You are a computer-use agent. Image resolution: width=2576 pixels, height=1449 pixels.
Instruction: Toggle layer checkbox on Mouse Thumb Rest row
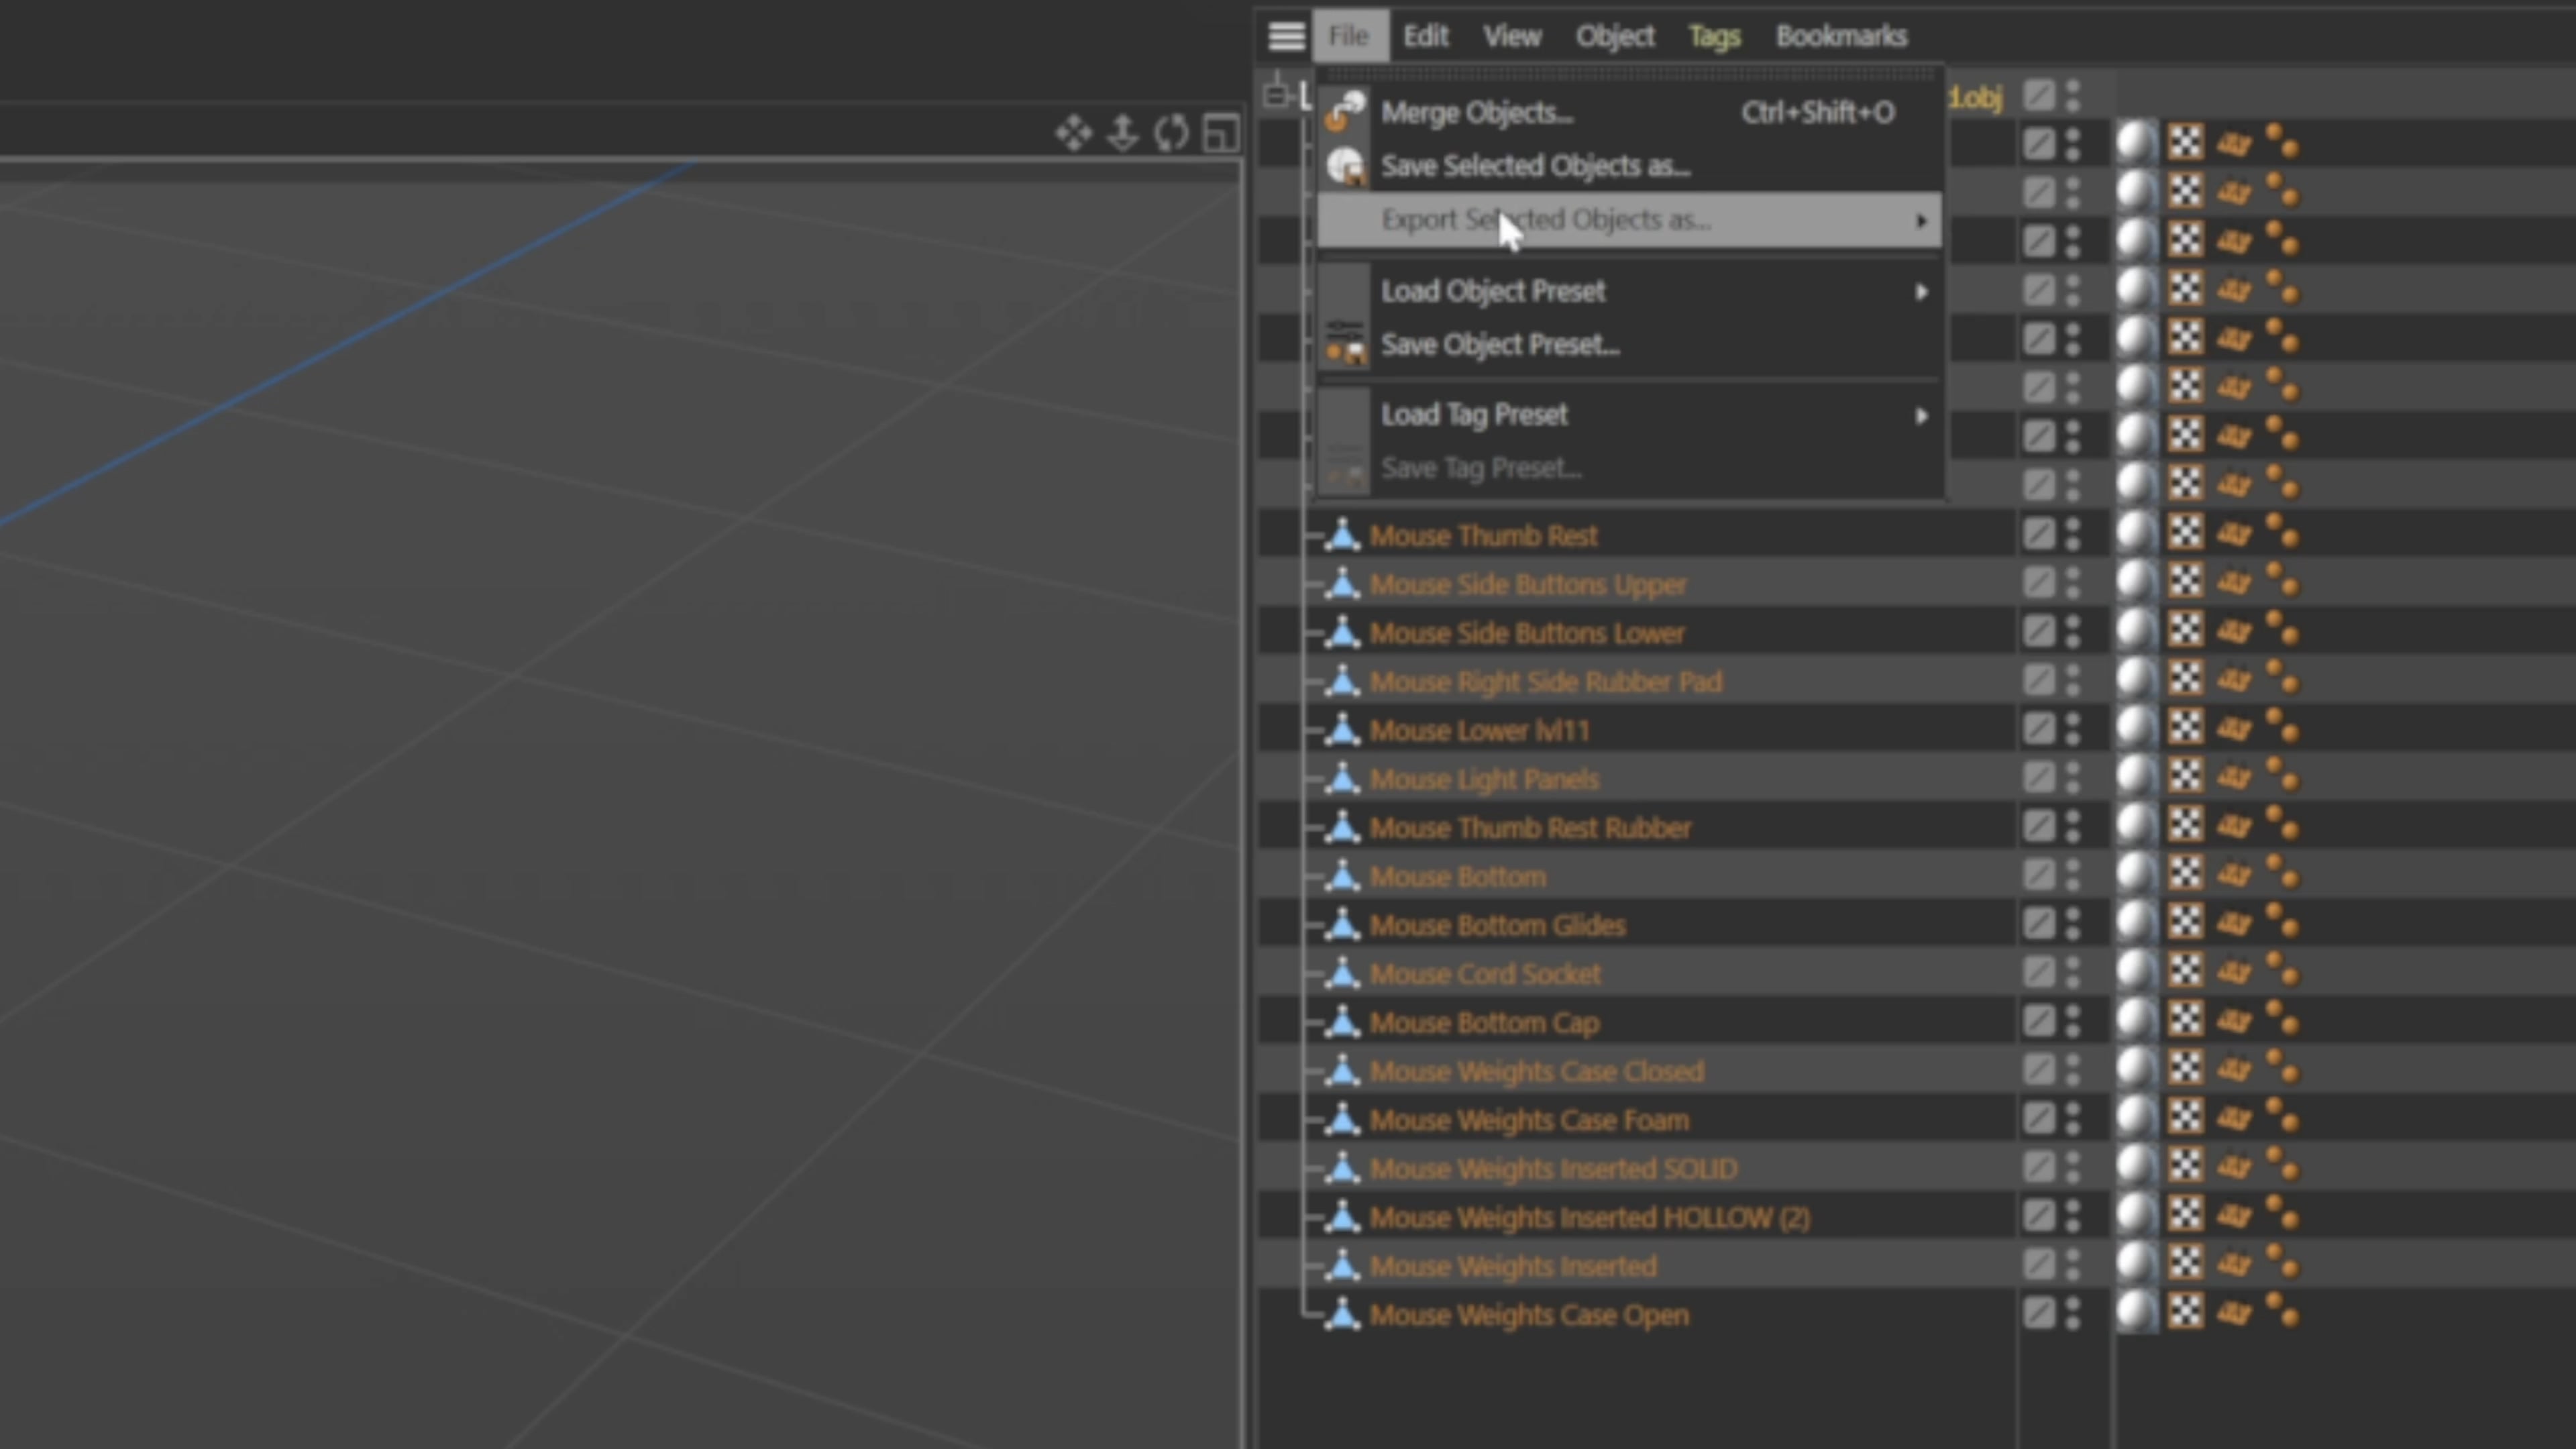tap(2039, 534)
